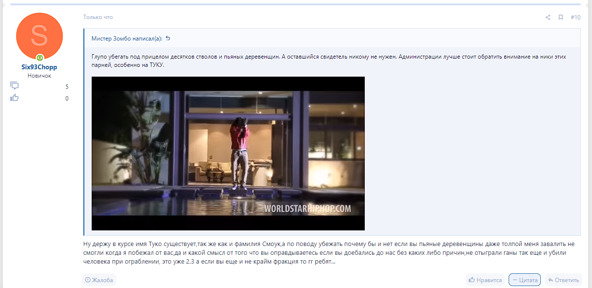Toggle the Цитата multi-quote button
Screen dimensions: 592x288
click(x=524, y=280)
